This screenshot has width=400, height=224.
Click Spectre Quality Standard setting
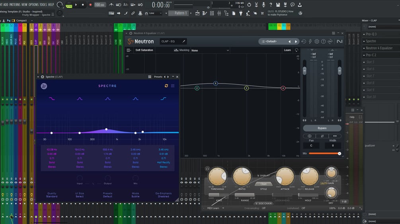tap(52, 195)
